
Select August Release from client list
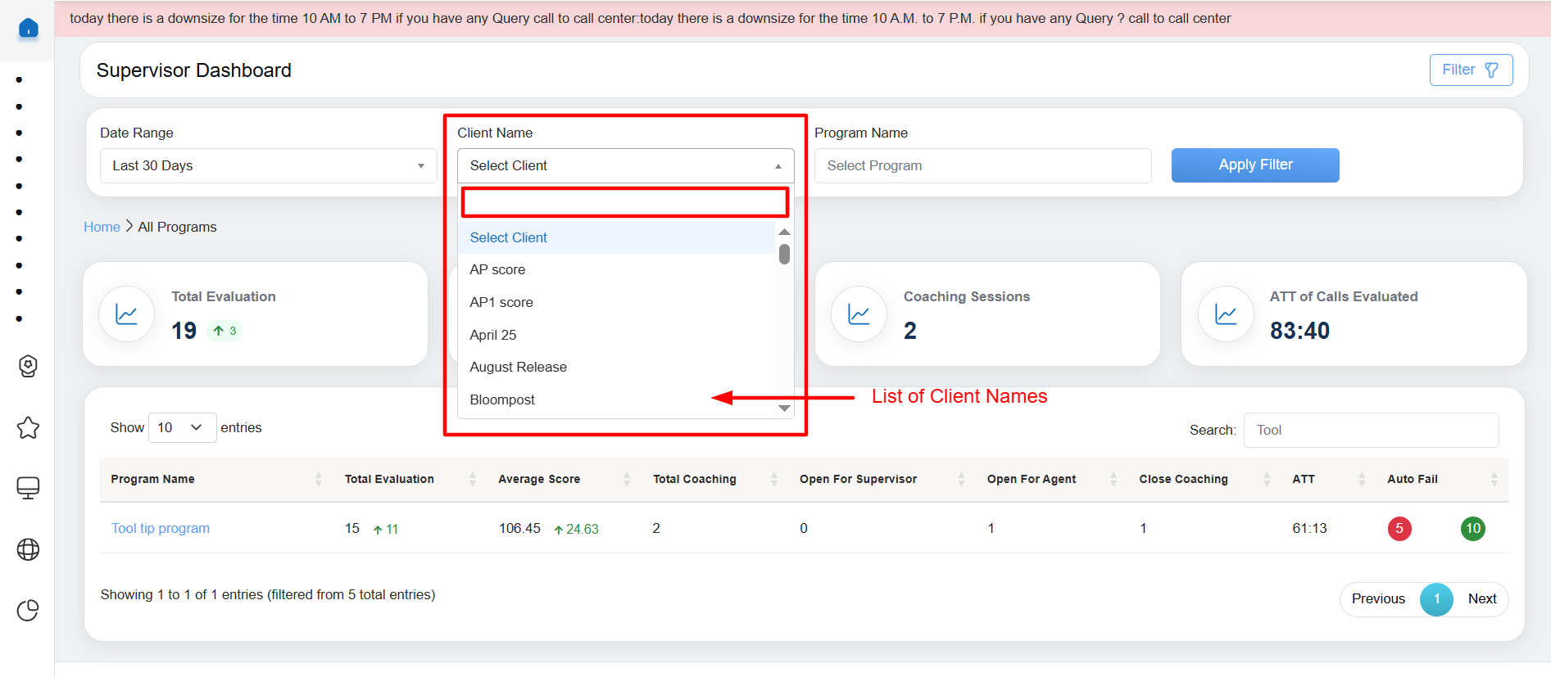(518, 367)
